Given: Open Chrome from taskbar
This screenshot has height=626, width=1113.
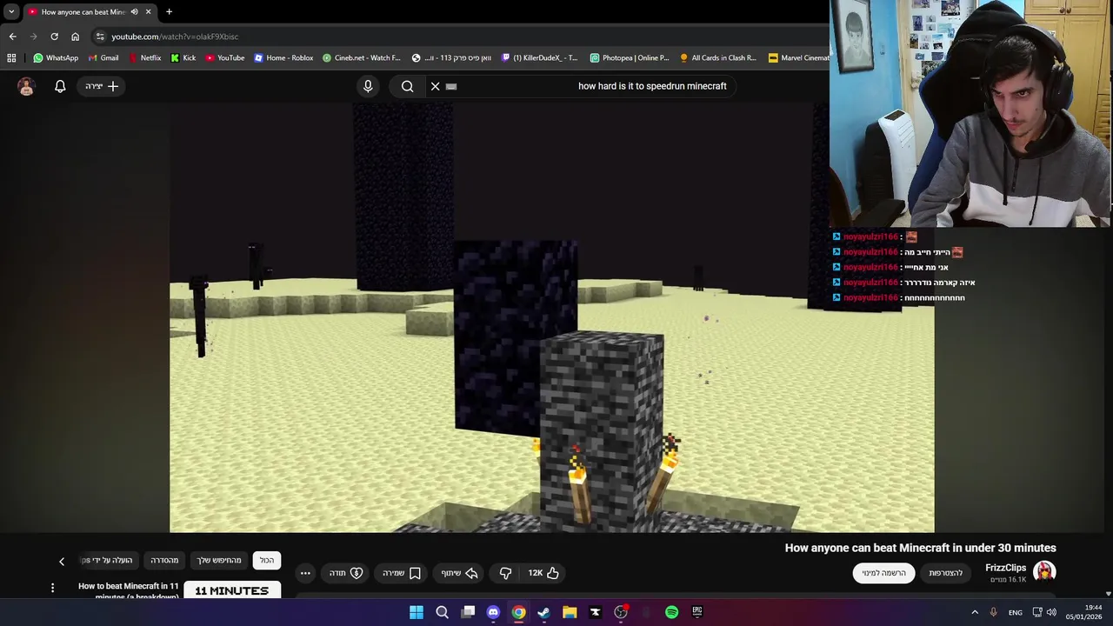Looking at the screenshot, I should click(518, 612).
